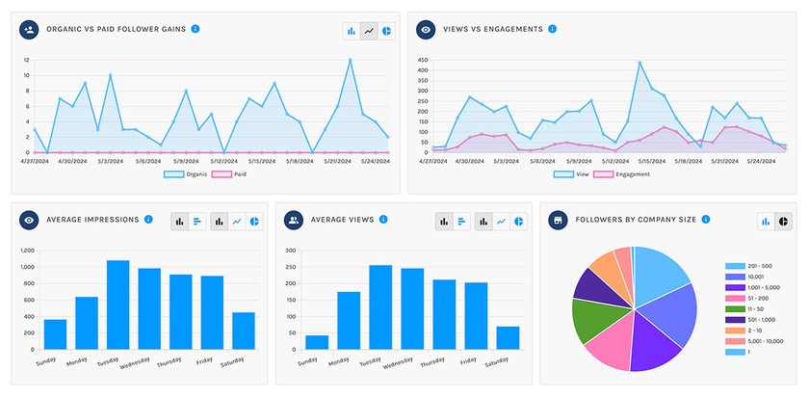Click the 201 - 500 legend color swatch
The image size is (809, 397).
pyautogui.click(x=735, y=266)
